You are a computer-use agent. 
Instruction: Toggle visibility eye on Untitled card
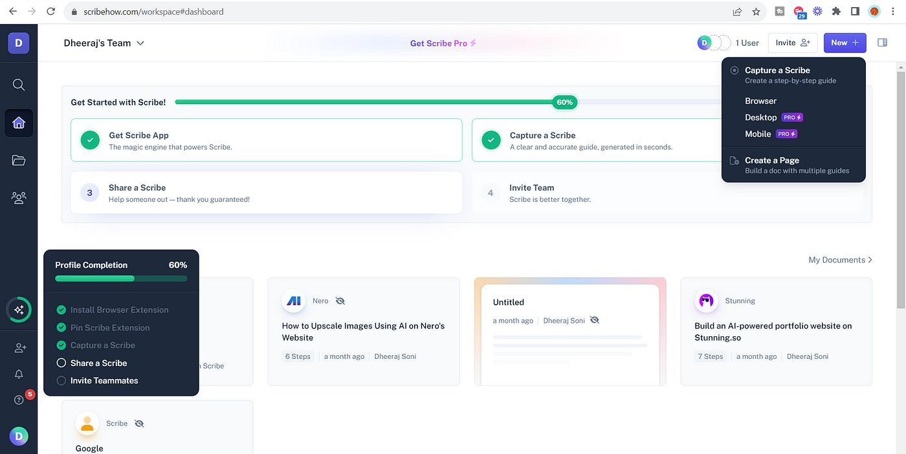(x=595, y=320)
